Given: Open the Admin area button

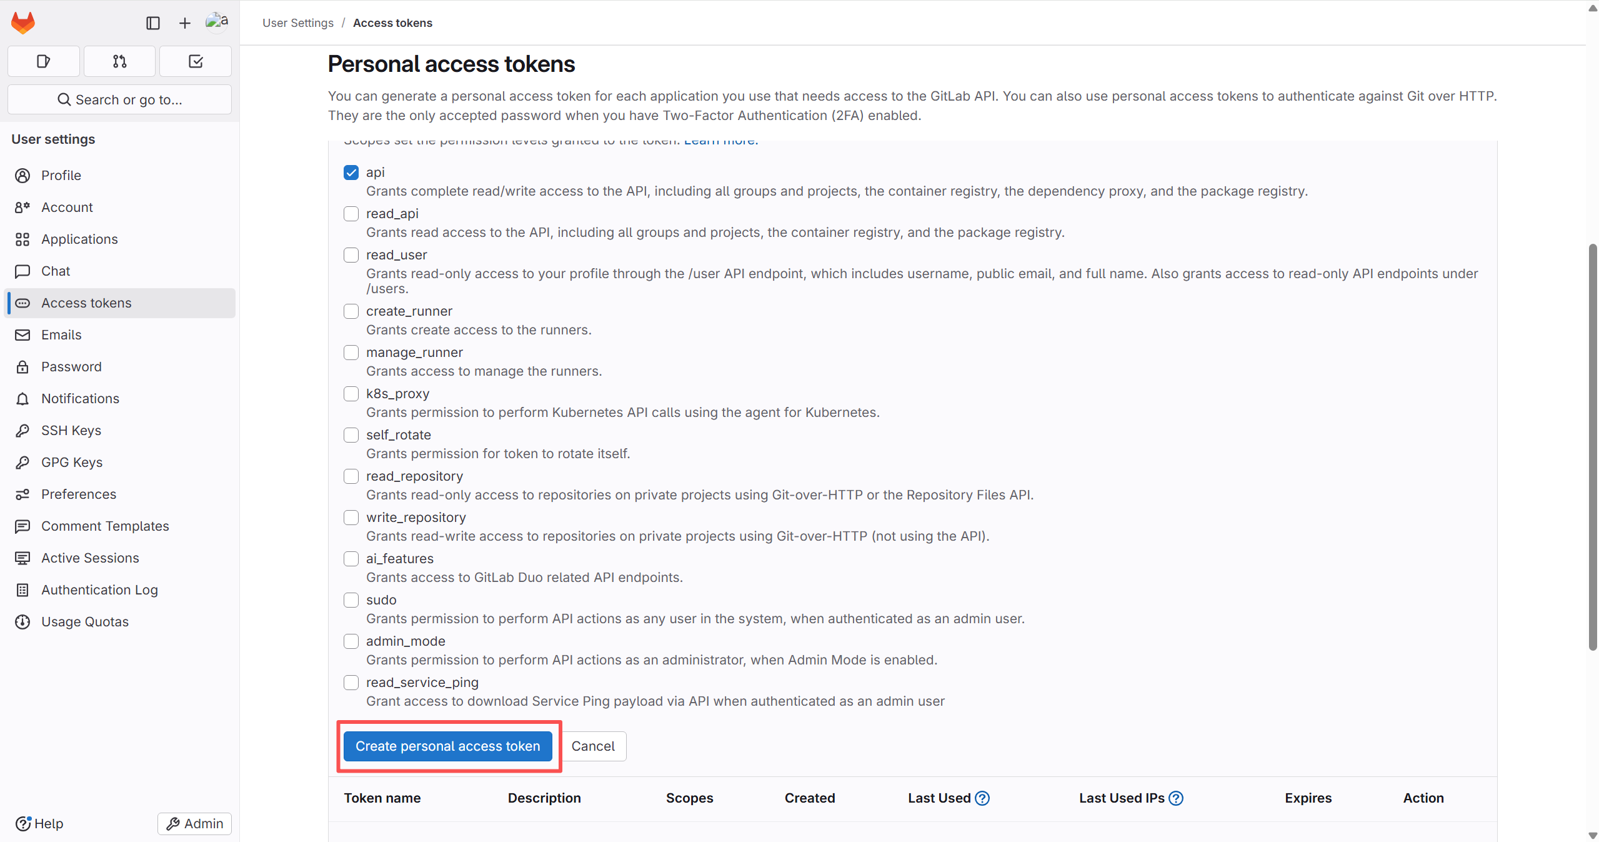Looking at the screenshot, I should (x=194, y=824).
